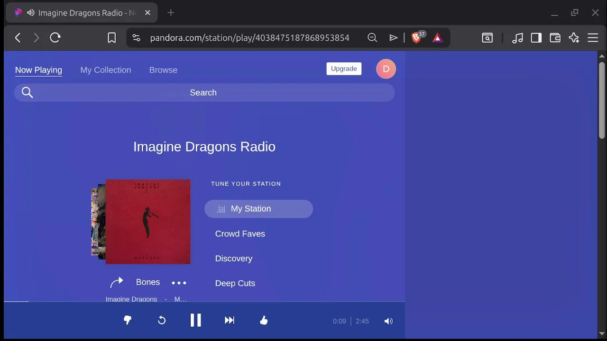Open Brave Rewards triangle icon
607x341 pixels.
437,38
